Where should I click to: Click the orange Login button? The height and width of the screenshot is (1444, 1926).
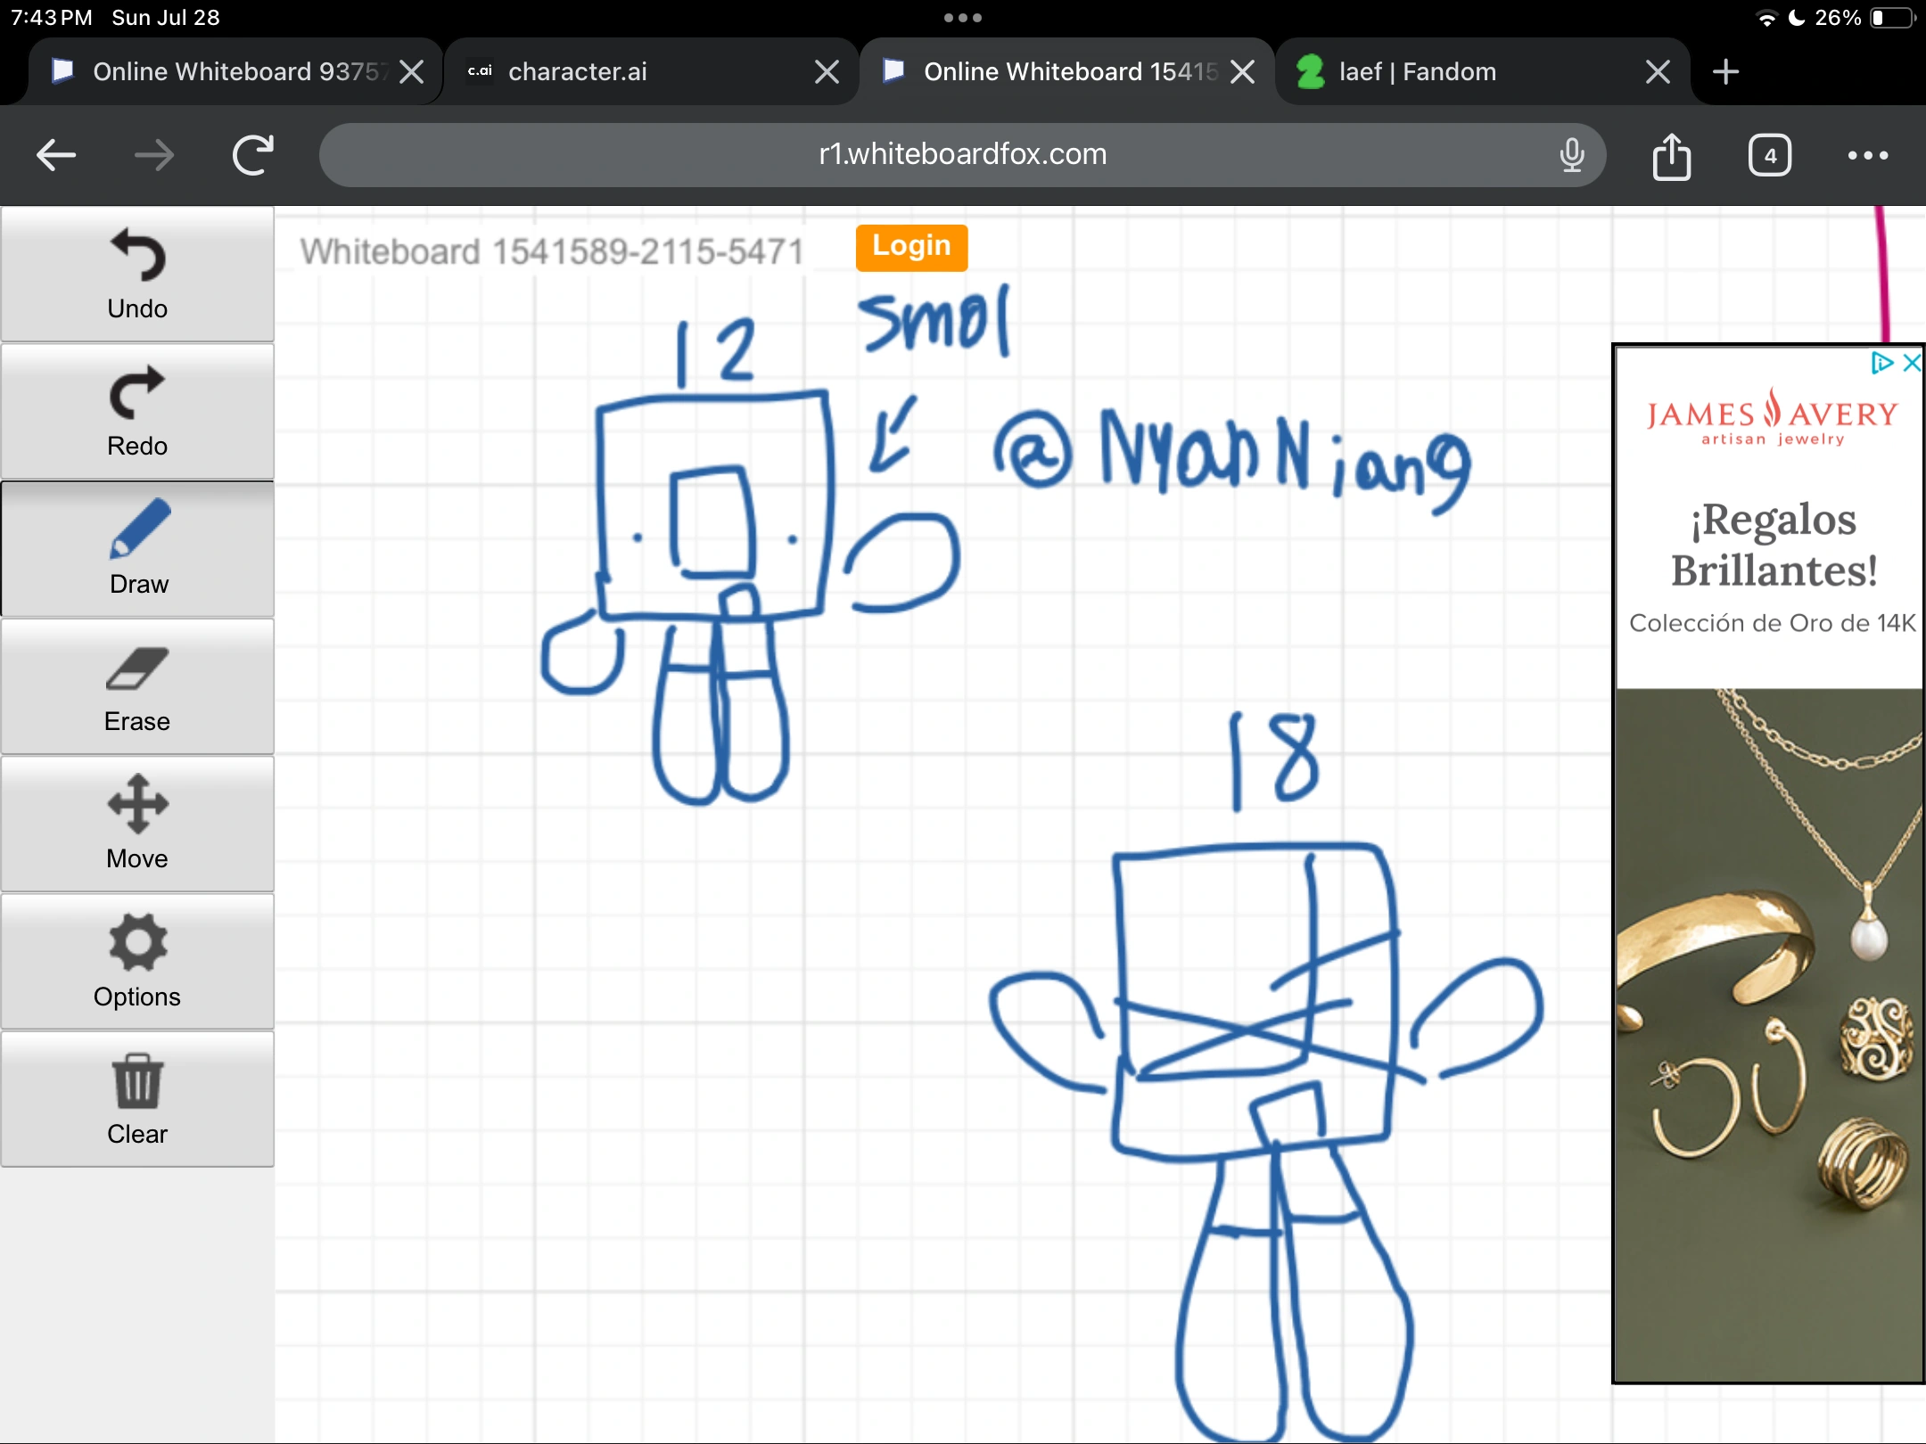coord(911,247)
